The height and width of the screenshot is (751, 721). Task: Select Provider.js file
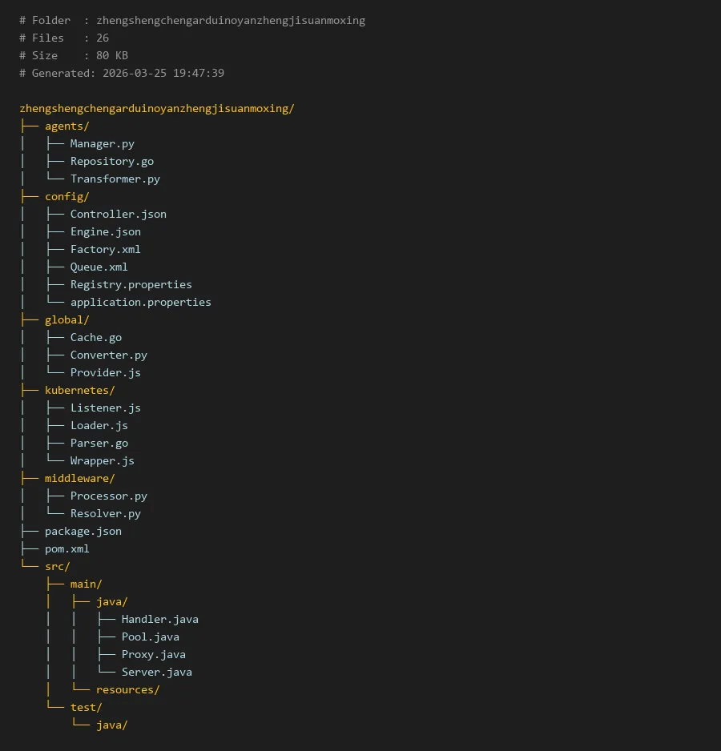point(105,372)
